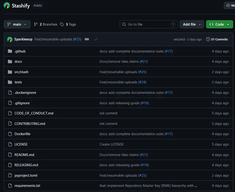
Task: Click the Go to file search field
Action: [x=149, y=24]
